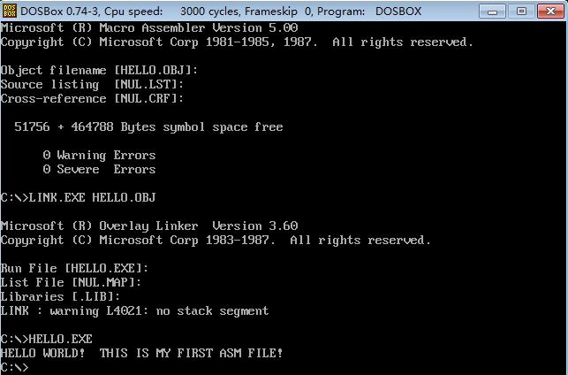Click the Libraries [.LIB] prompt line
The width and height of the screenshot is (568, 375).
pyautogui.click(x=60, y=297)
